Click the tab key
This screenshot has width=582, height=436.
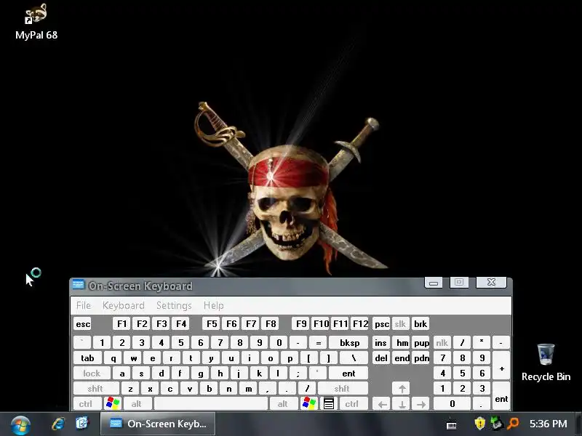tap(87, 358)
